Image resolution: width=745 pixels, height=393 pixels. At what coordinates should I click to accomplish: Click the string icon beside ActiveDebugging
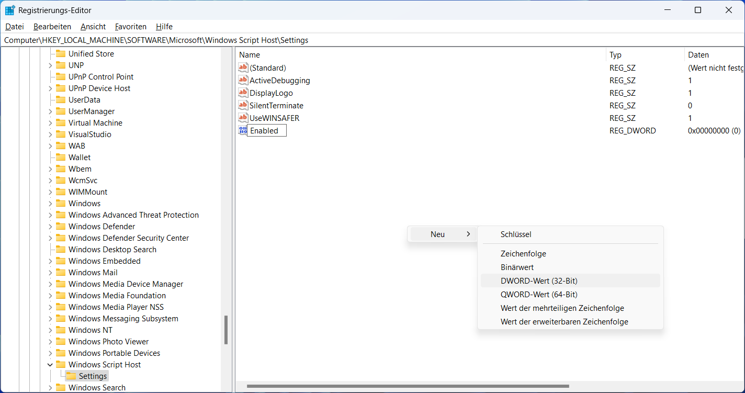pos(243,80)
